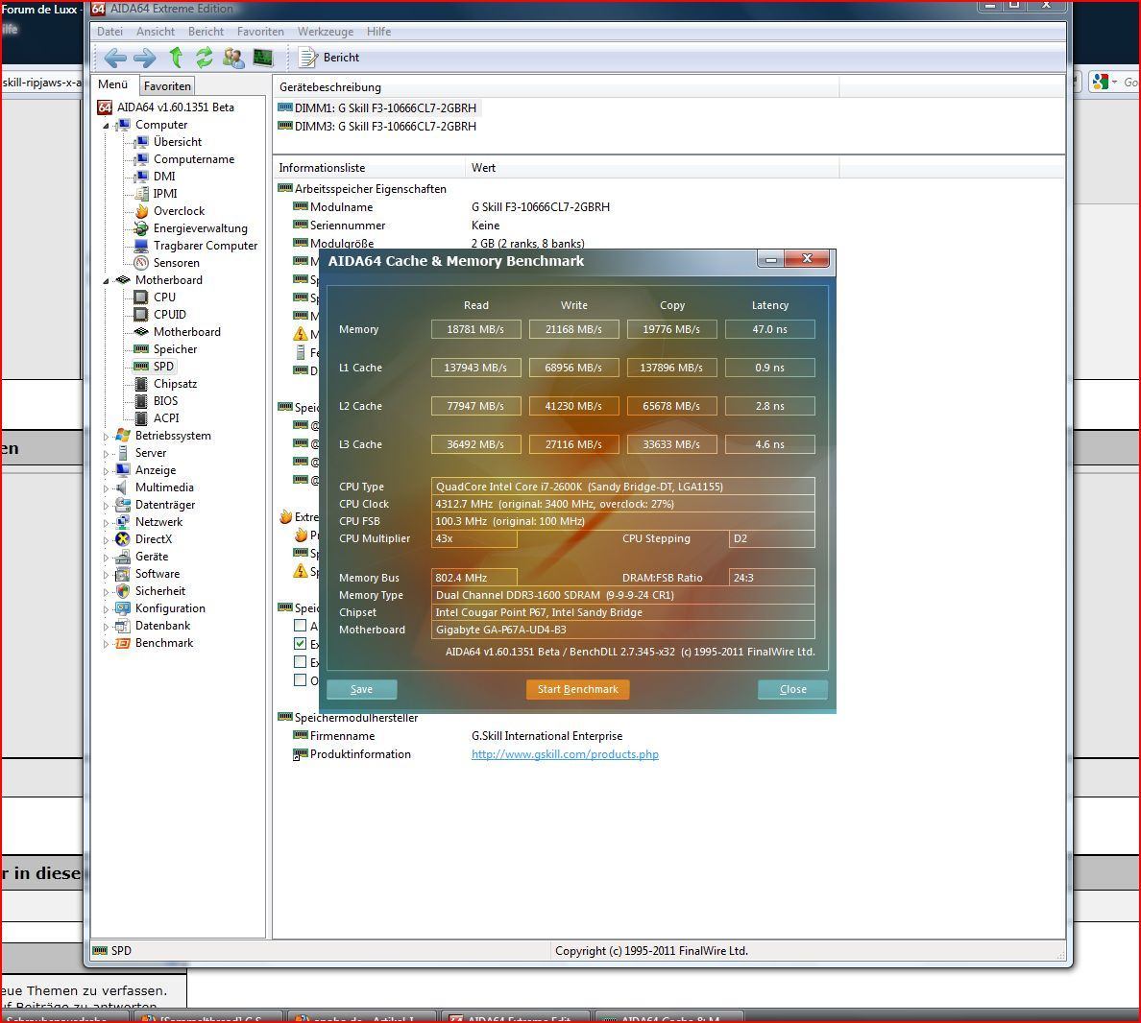
Task: Click the CPU Type field value
Action: click(623, 487)
